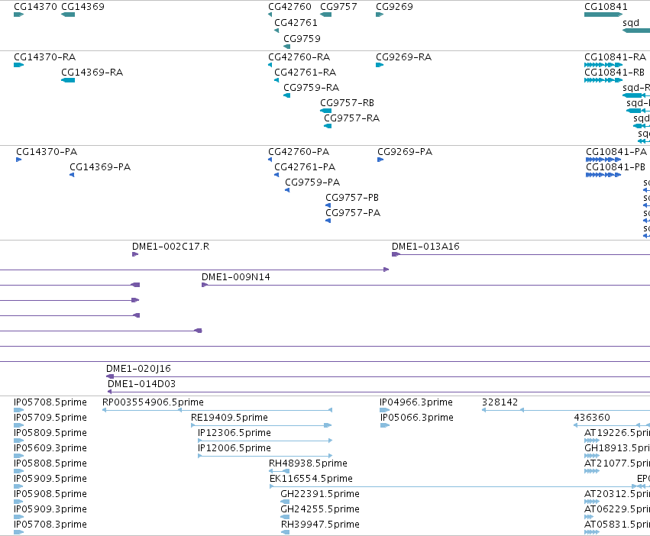Click protein CG10841-PB
The image size is (650, 536).
tap(615, 167)
